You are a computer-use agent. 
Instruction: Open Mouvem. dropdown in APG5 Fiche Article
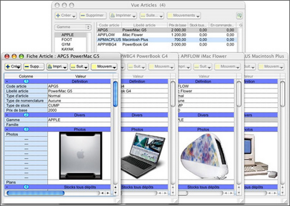click(104, 67)
